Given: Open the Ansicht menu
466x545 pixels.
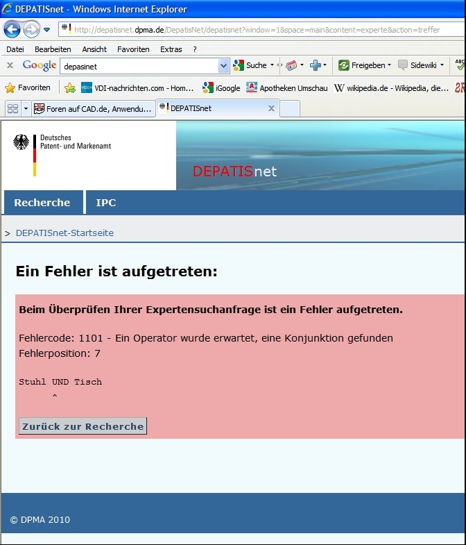Looking at the screenshot, I should coord(94,49).
